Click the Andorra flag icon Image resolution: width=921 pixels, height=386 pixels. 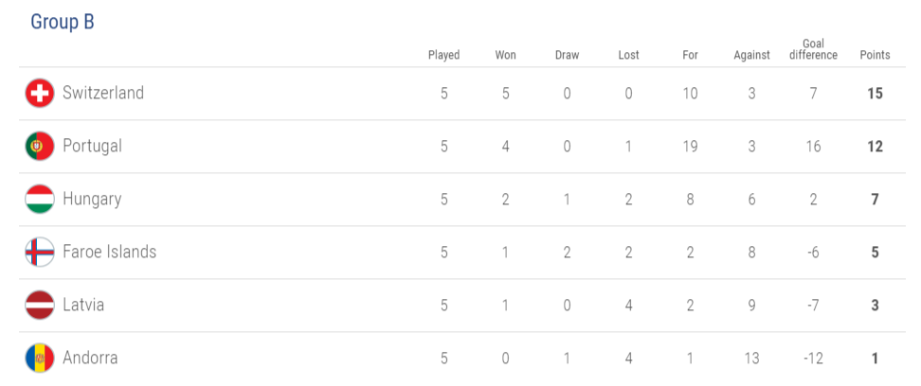pyautogui.click(x=39, y=358)
